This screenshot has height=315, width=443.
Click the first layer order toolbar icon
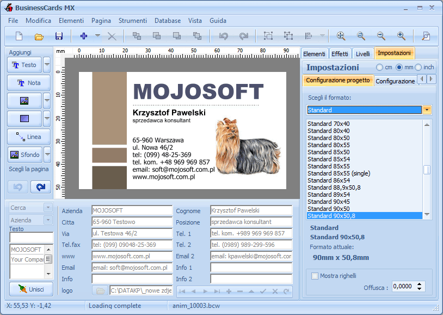137,36
